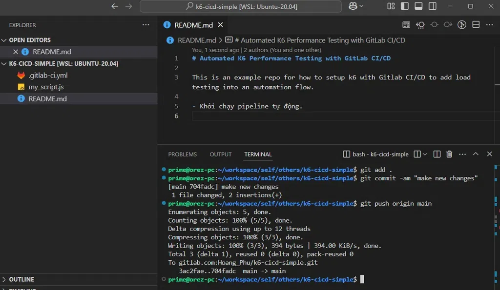Click the JS icon beside my_script.js
This screenshot has height=290, width=500.
(21, 87)
